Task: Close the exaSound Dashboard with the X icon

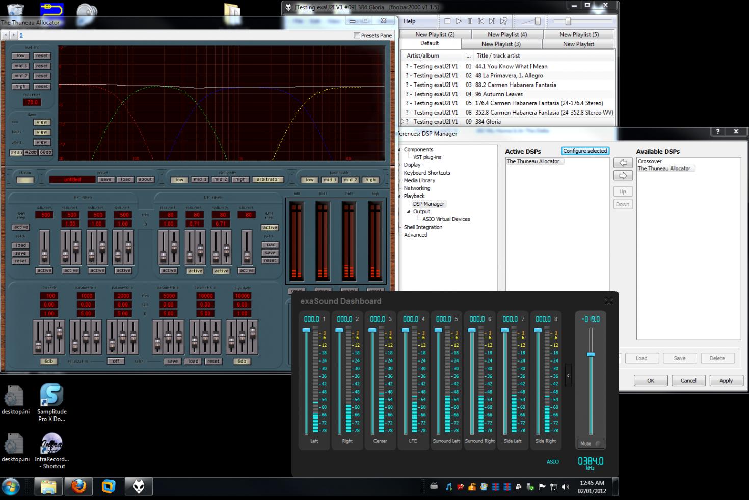Action: [x=609, y=301]
